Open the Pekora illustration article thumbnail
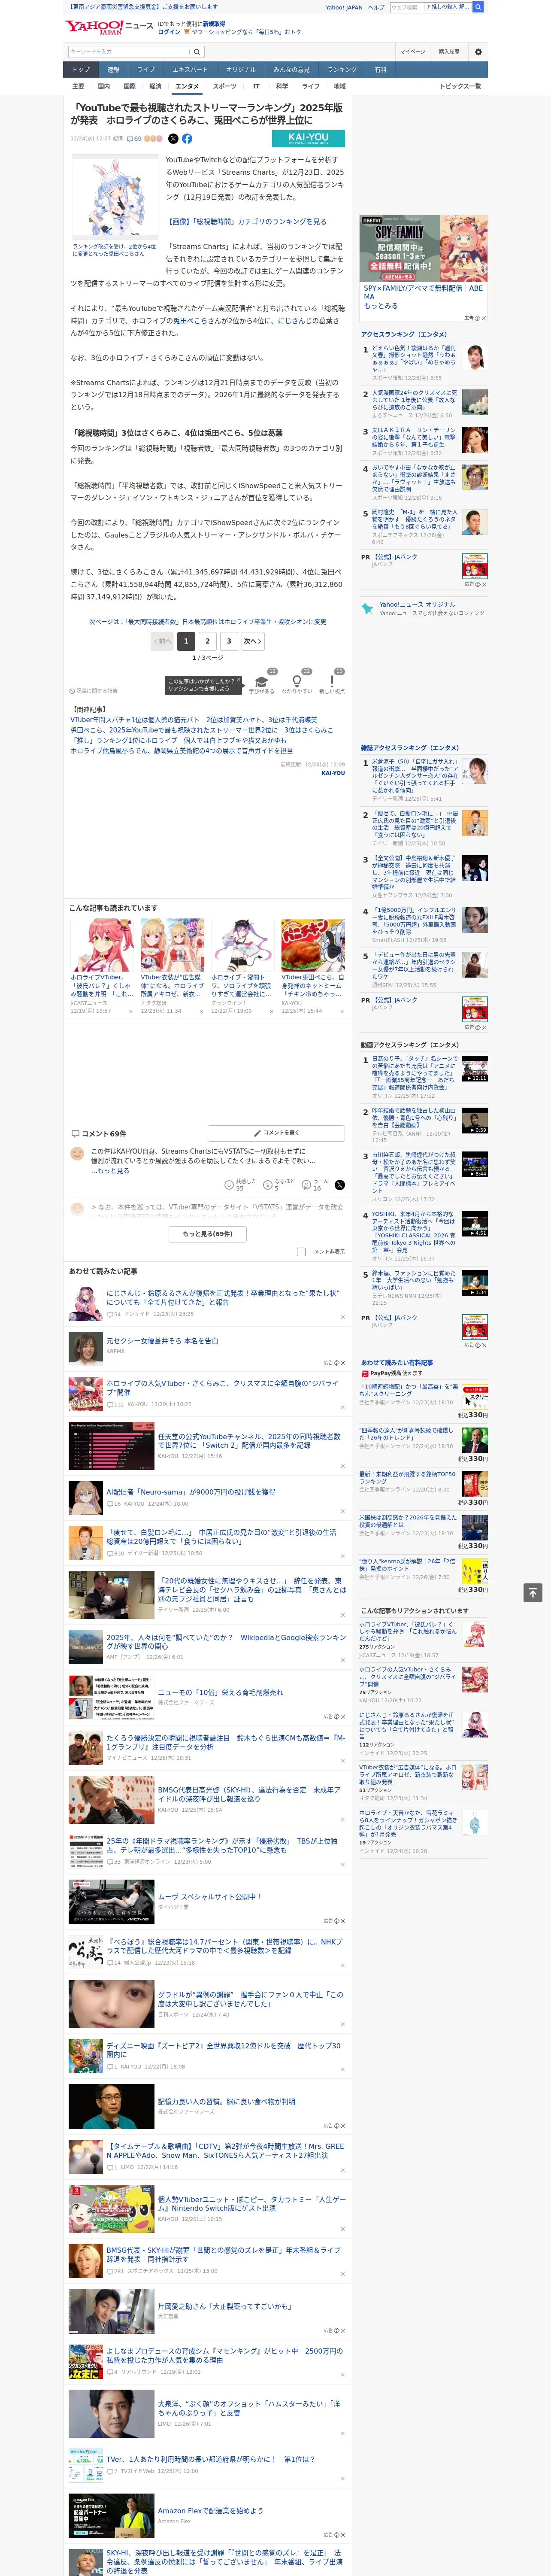551x2576 pixels. [x=114, y=197]
